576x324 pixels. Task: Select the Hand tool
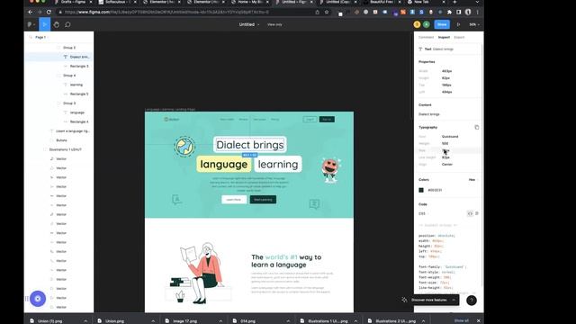click(56, 24)
